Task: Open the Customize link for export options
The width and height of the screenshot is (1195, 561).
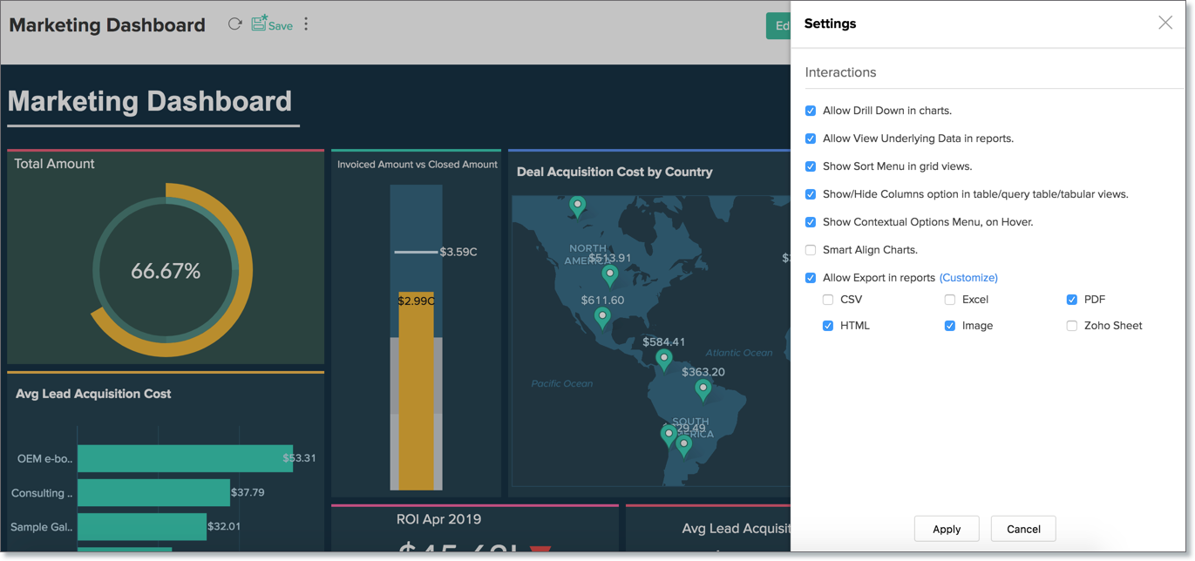Action: pos(968,277)
